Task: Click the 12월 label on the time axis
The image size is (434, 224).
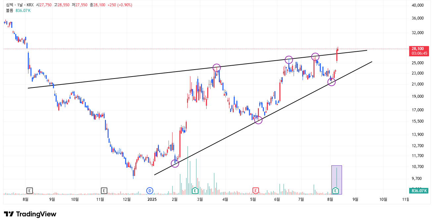Action: [127, 199]
